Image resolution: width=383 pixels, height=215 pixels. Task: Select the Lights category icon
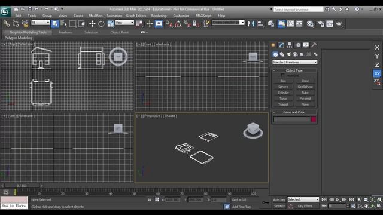[288, 54]
